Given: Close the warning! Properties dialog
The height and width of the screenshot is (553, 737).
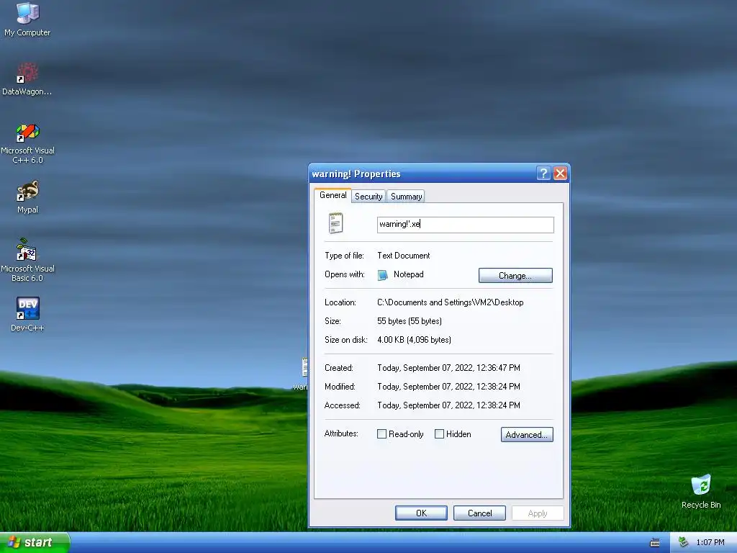Looking at the screenshot, I should click(x=560, y=174).
